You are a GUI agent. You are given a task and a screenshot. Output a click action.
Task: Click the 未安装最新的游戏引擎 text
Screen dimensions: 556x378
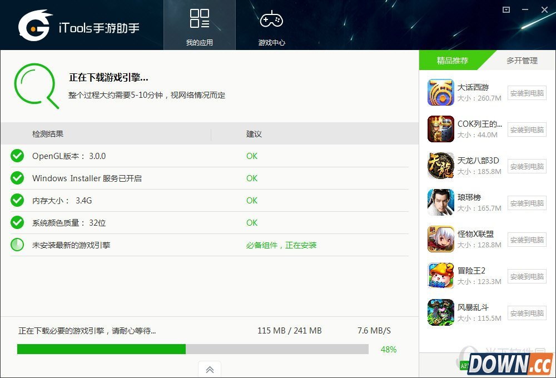coord(71,245)
